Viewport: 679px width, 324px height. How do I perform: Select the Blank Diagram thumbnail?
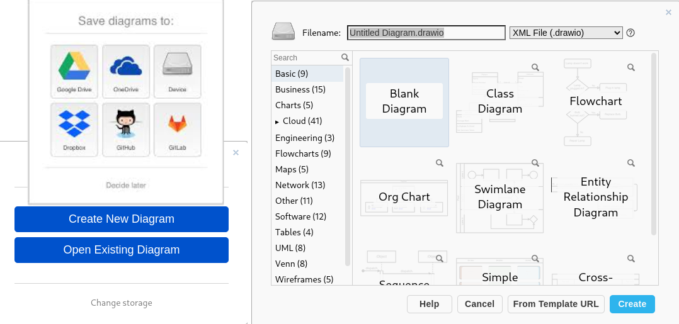(x=404, y=102)
